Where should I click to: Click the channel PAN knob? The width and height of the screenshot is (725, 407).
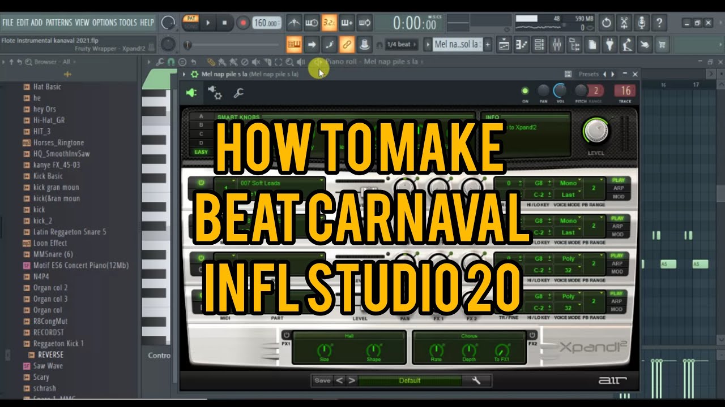543,90
